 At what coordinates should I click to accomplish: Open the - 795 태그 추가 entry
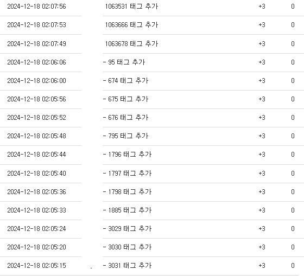click(x=125, y=136)
